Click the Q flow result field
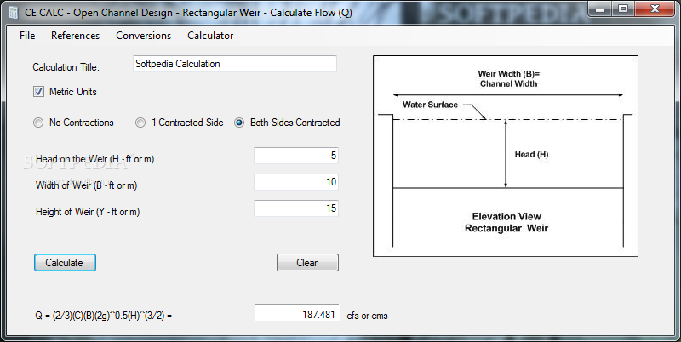681x342 pixels. tap(296, 313)
